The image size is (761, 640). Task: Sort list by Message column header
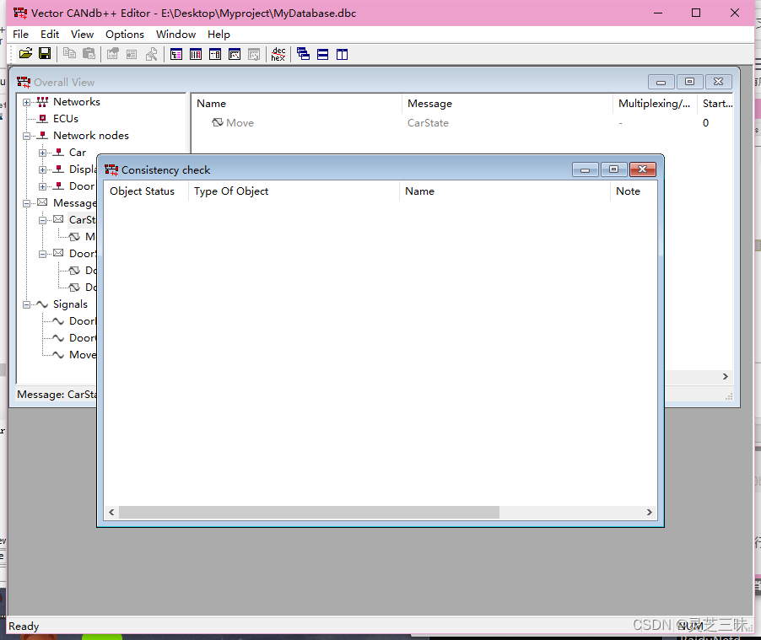(x=507, y=104)
